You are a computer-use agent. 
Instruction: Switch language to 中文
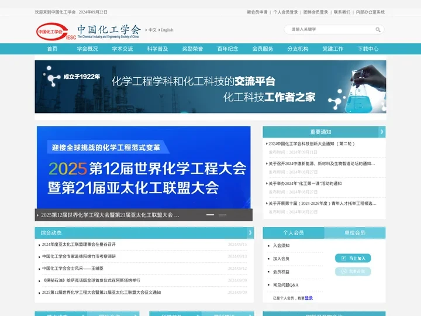coord(153,30)
